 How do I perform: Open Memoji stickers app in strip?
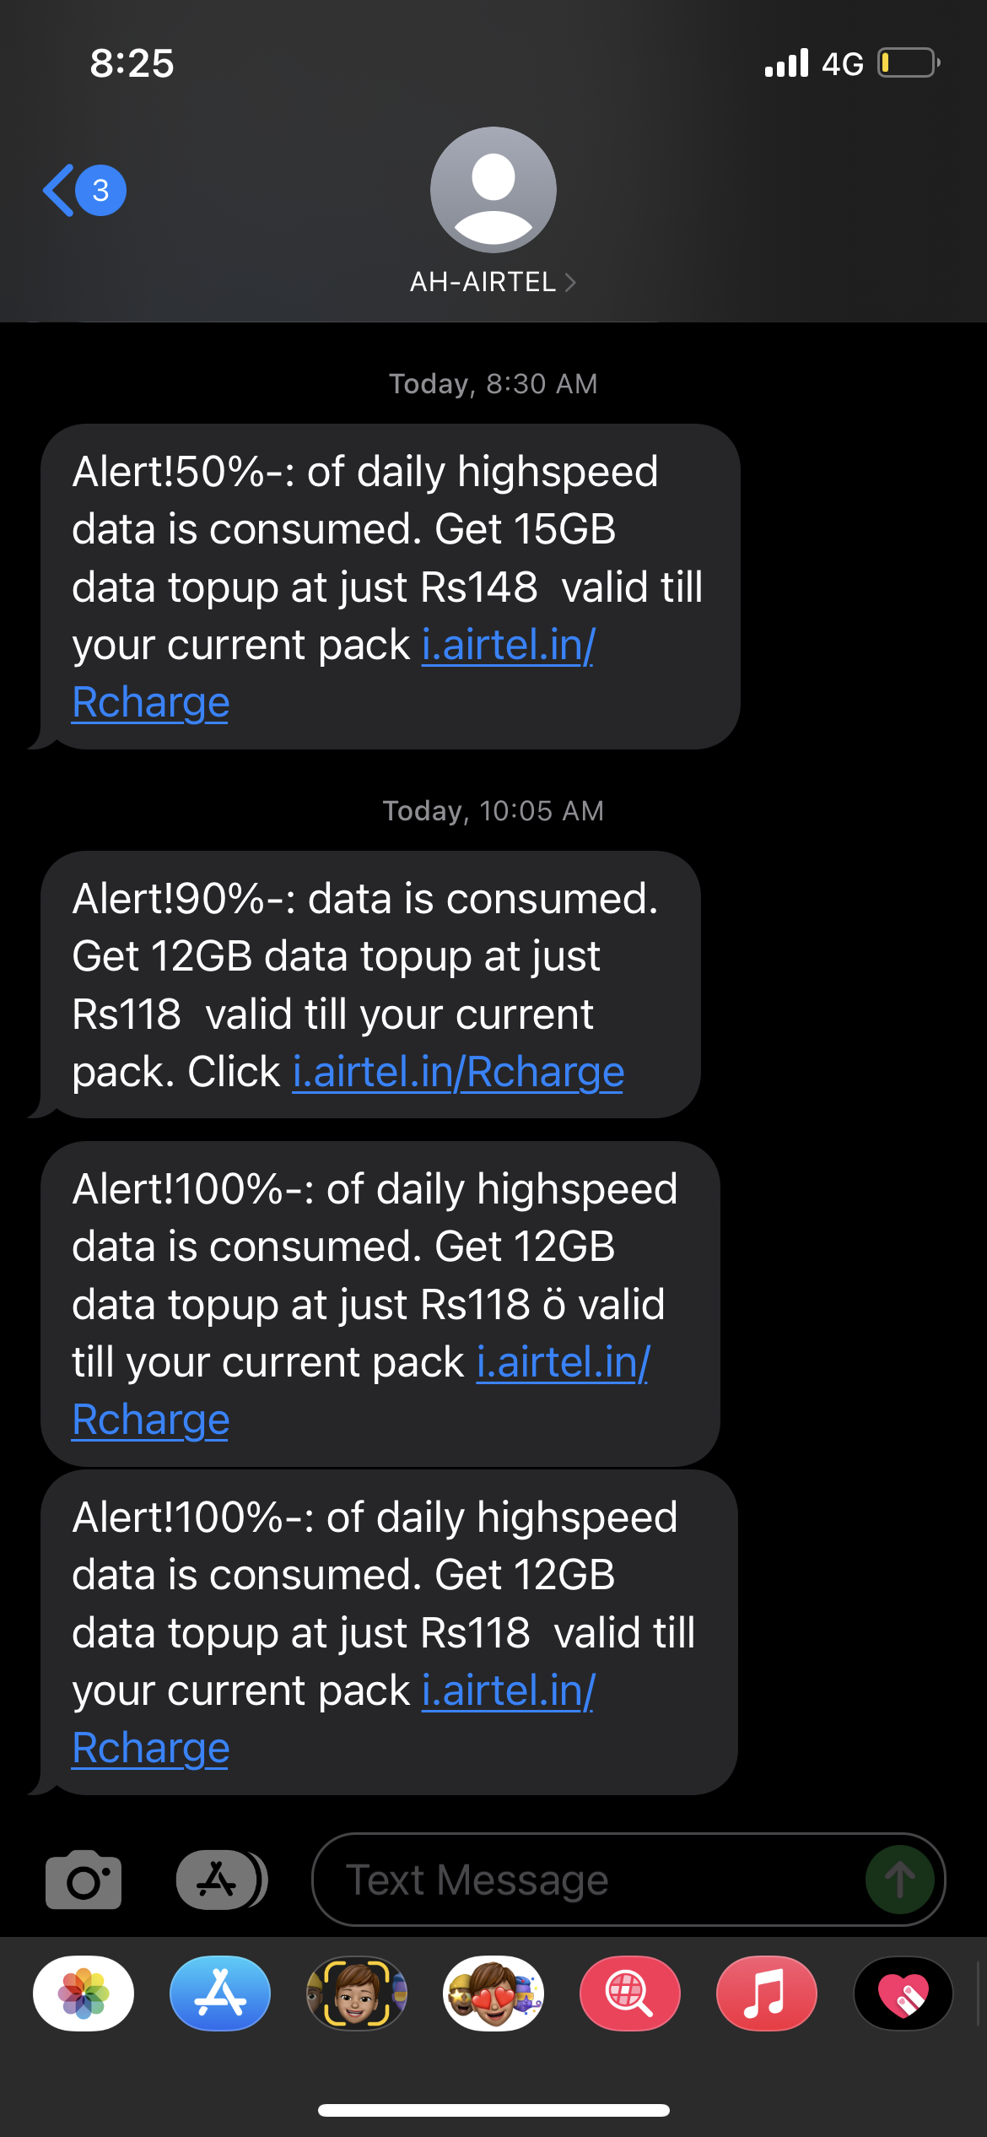point(357,1994)
